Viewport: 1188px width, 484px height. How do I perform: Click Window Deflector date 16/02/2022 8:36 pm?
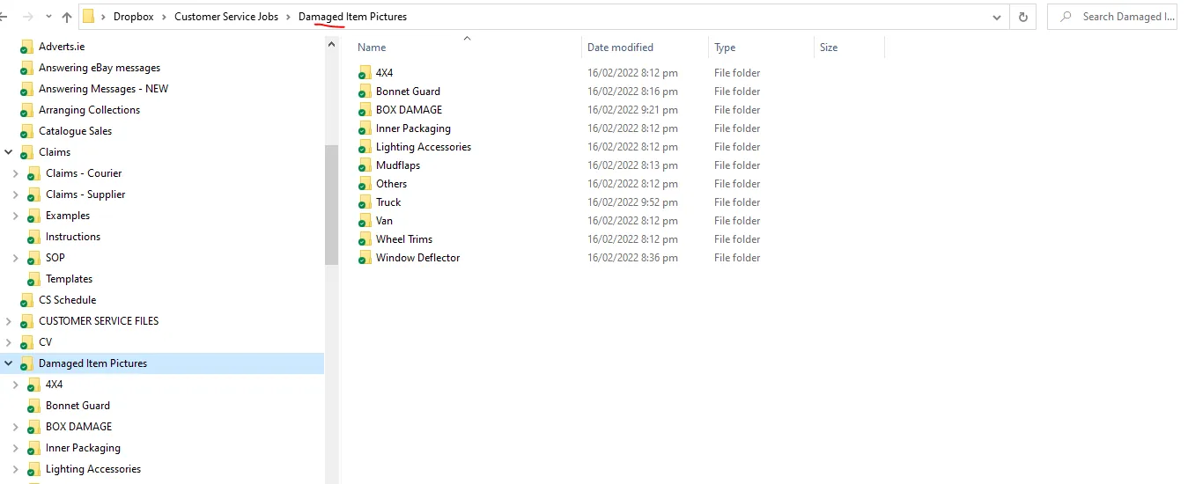(632, 258)
